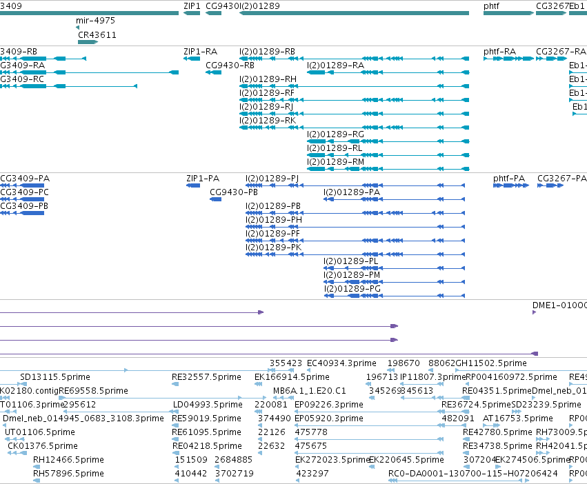Click transcript G3409-RC label

click(x=22, y=79)
